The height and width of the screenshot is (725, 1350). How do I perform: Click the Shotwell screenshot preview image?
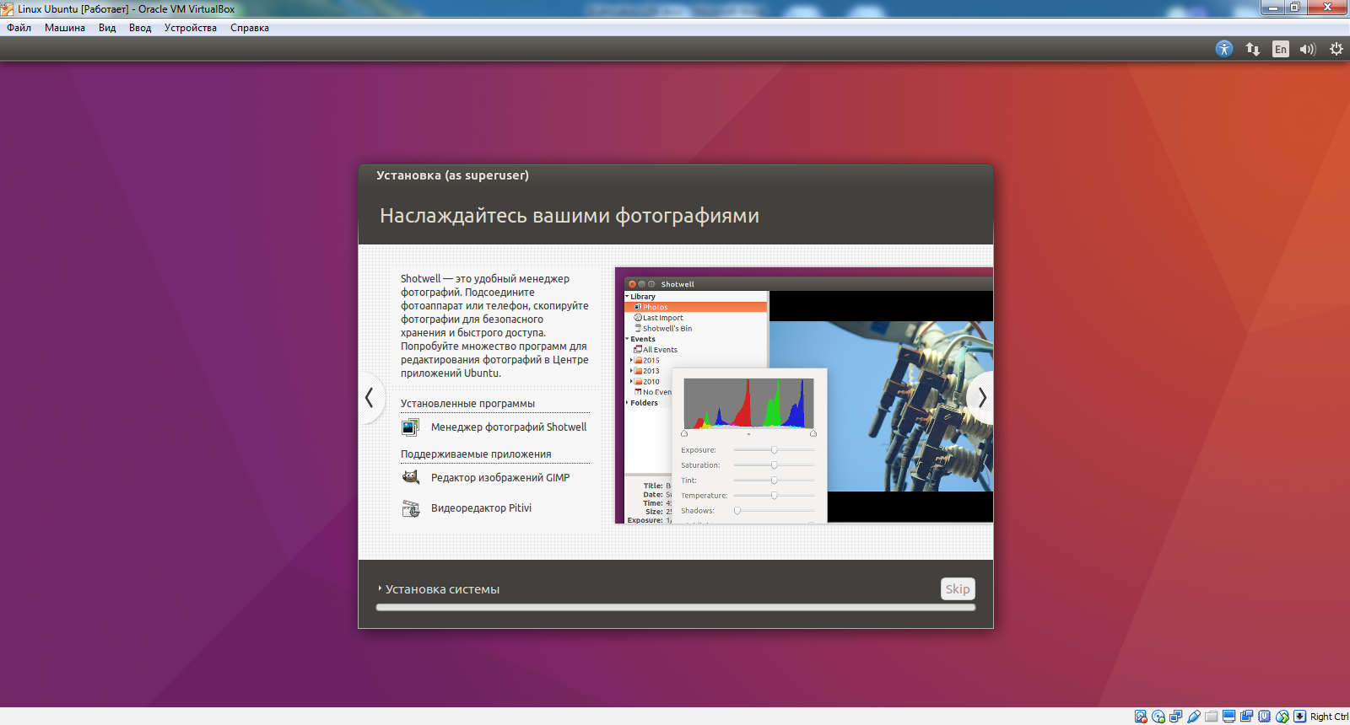tap(804, 395)
